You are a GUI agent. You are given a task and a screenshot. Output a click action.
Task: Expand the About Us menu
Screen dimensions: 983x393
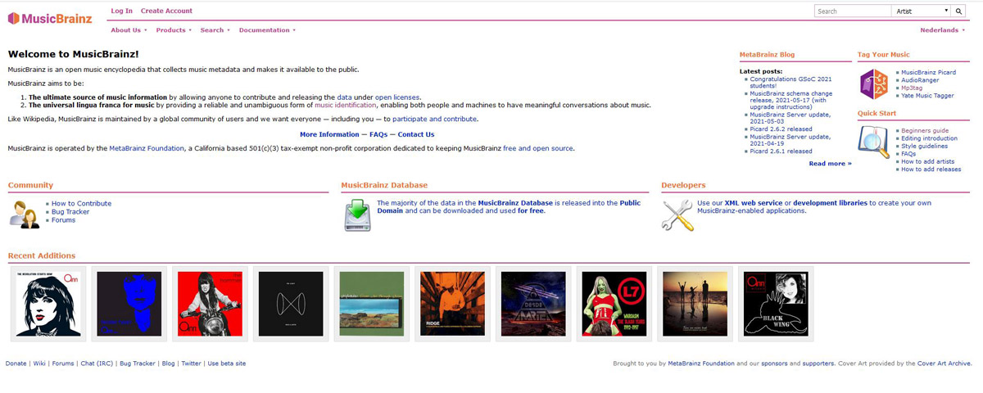129,30
